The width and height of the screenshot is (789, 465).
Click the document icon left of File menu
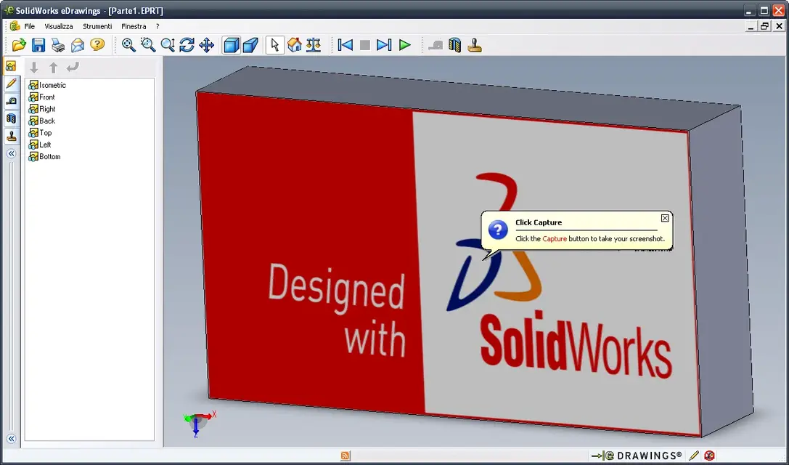coord(15,26)
